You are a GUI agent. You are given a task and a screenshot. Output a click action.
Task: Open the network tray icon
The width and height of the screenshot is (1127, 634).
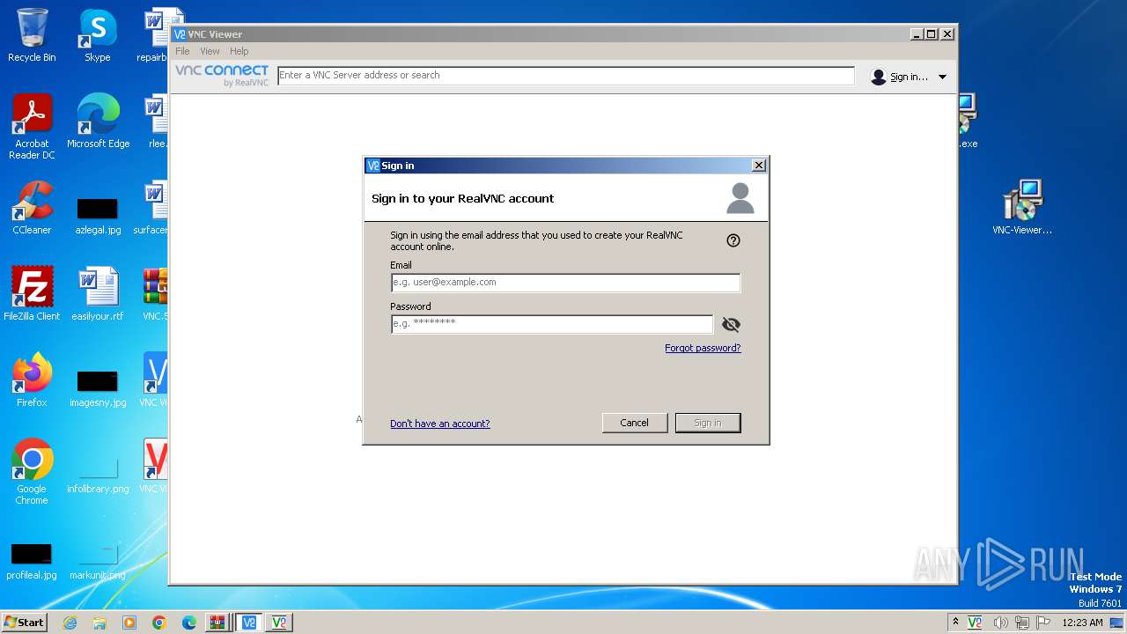click(x=1022, y=623)
